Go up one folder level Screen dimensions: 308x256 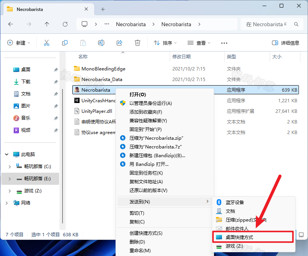(x=47, y=24)
